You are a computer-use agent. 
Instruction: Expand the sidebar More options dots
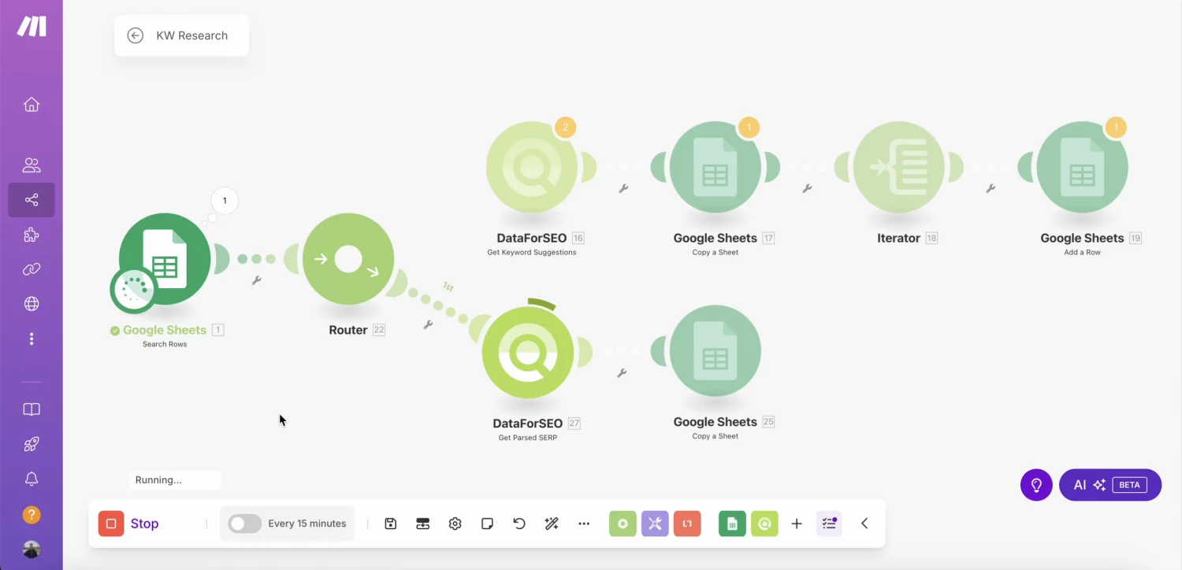pos(32,339)
